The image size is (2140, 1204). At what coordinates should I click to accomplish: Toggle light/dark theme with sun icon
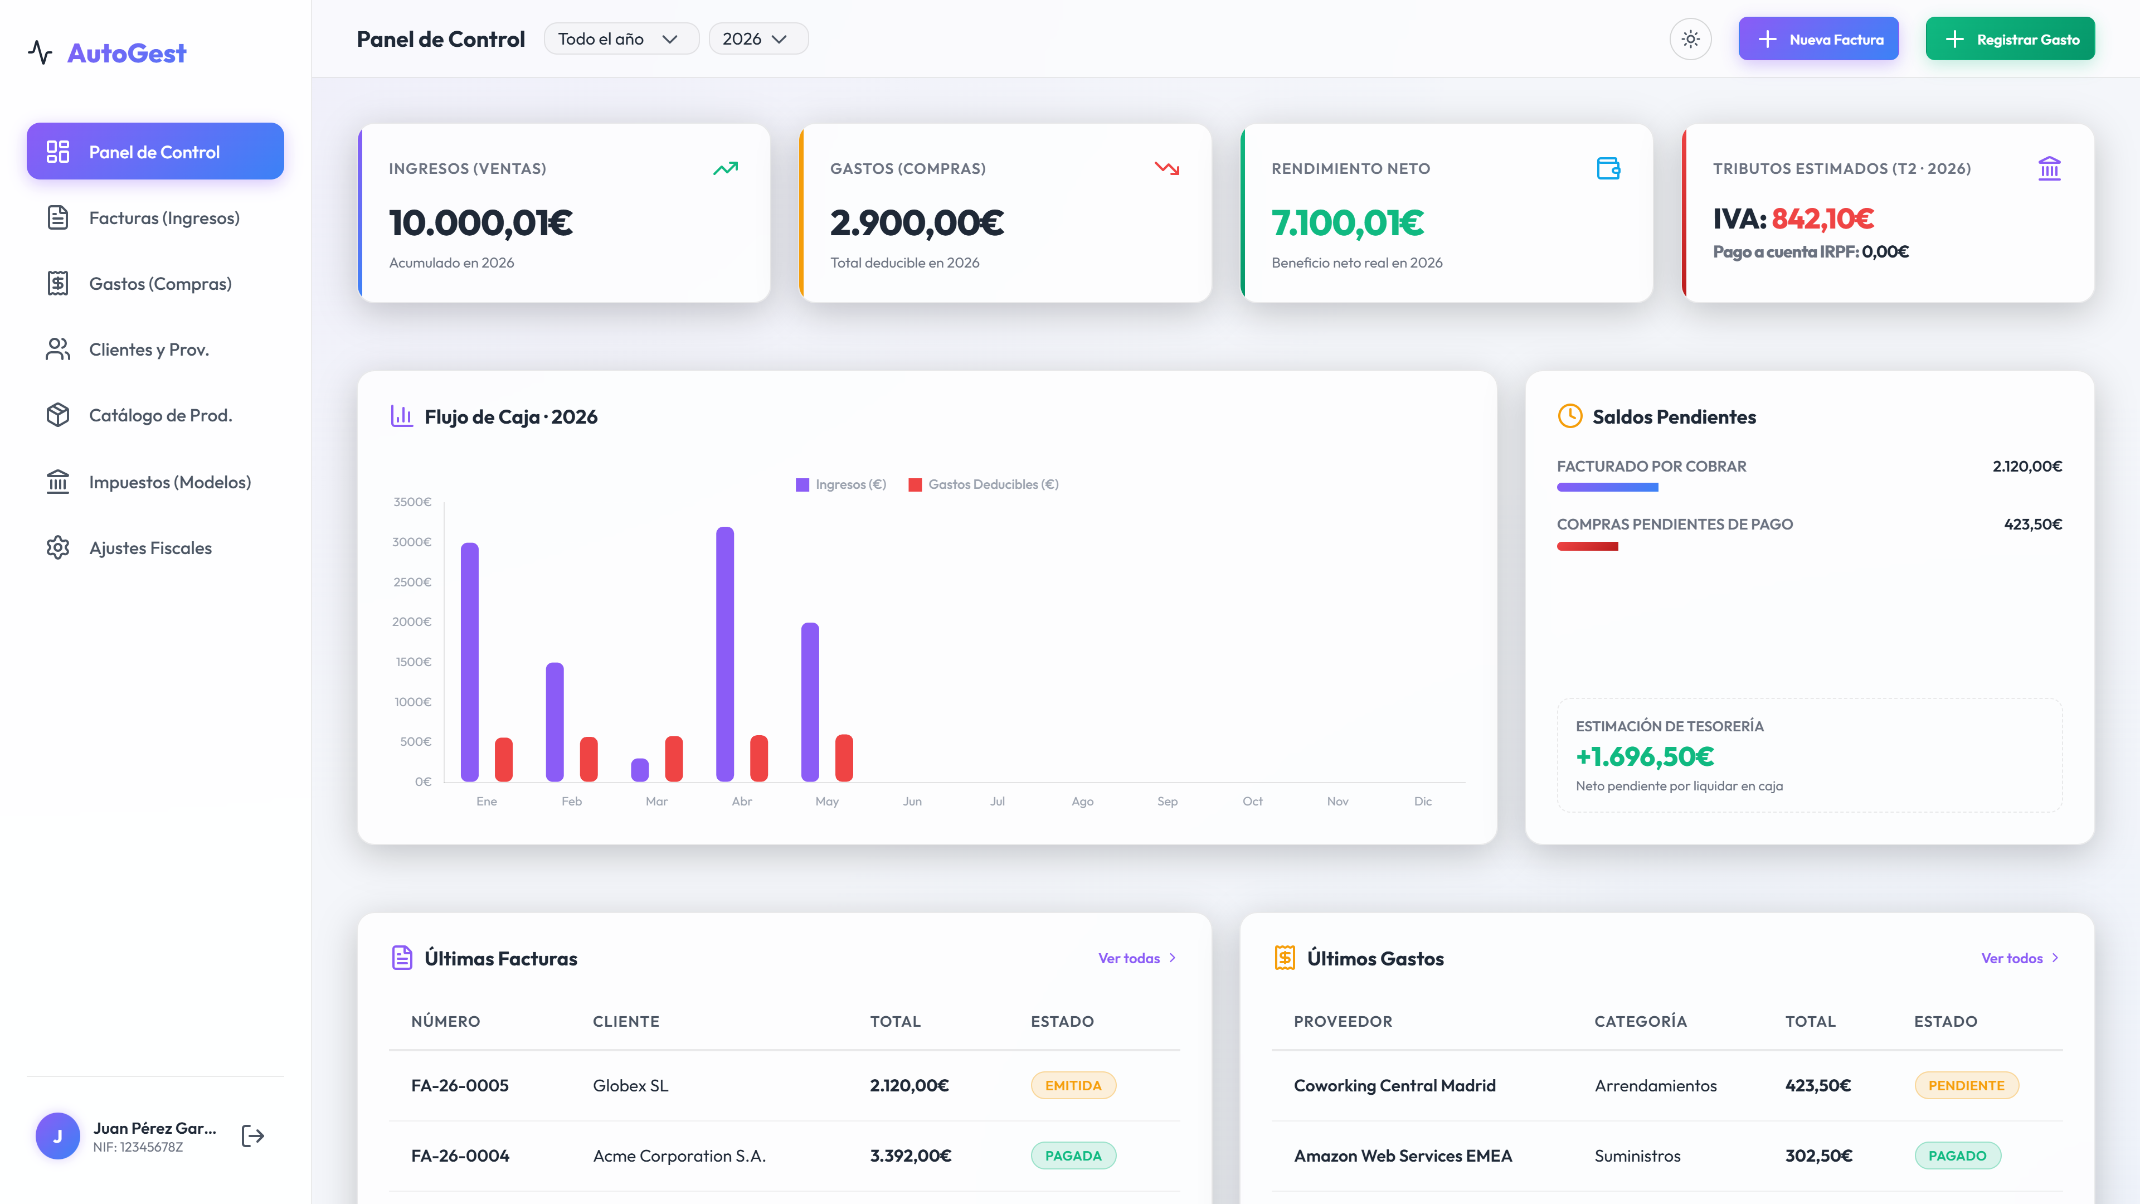1690,39
